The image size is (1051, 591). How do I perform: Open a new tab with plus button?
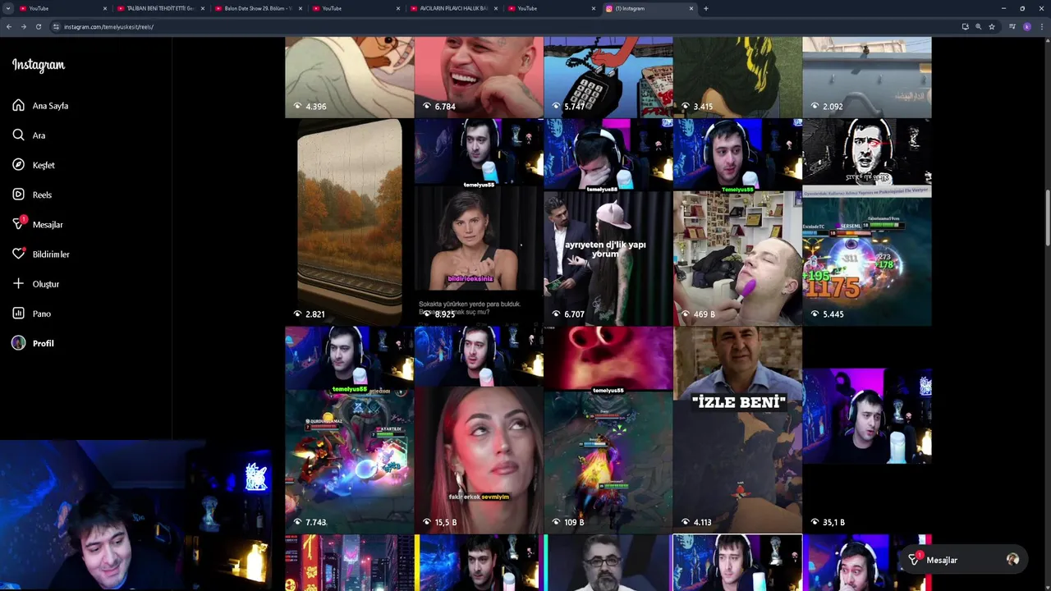[x=706, y=8]
